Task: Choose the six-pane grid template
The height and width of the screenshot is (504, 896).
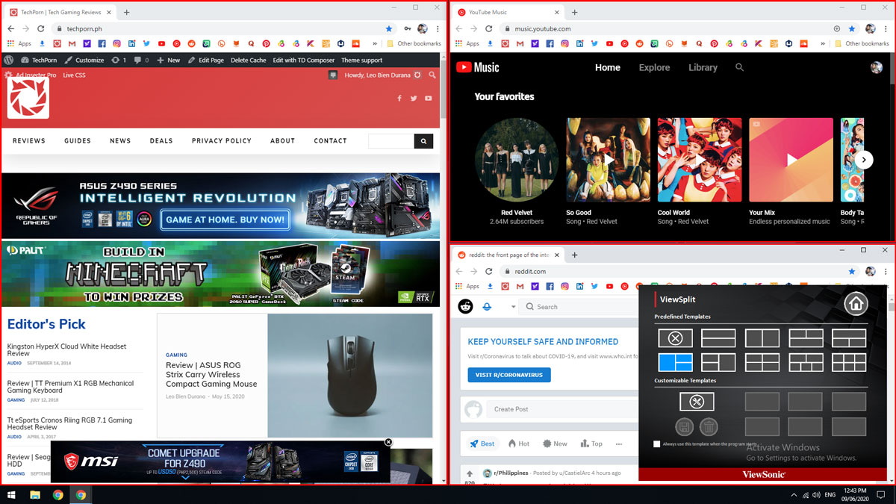Action: (849, 363)
